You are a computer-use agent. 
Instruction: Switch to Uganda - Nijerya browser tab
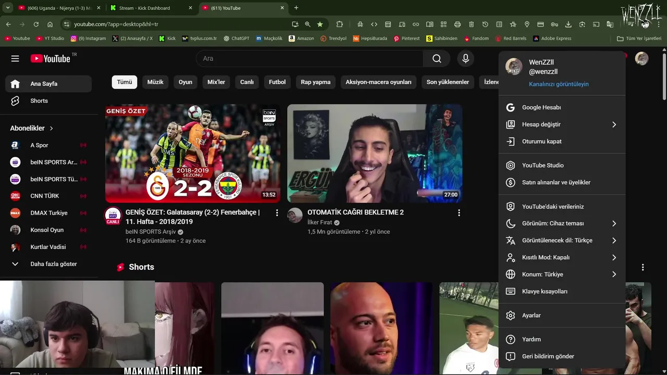coord(60,8)
